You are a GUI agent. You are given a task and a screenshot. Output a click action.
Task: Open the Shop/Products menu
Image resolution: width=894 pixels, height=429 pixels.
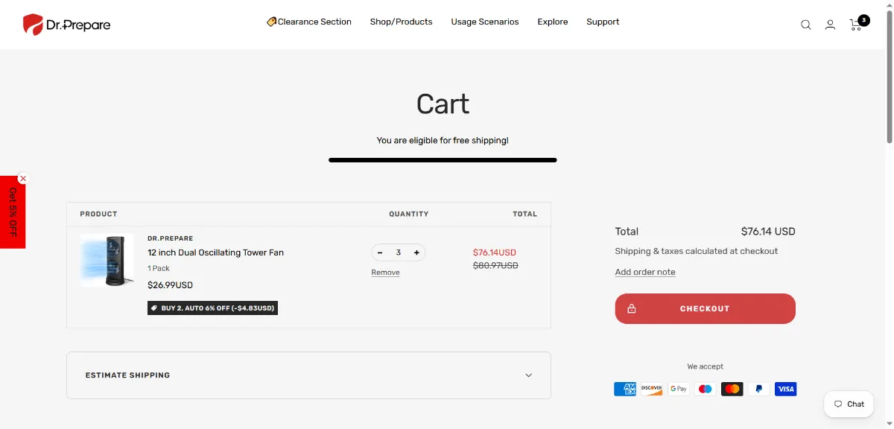pos(402,22)
